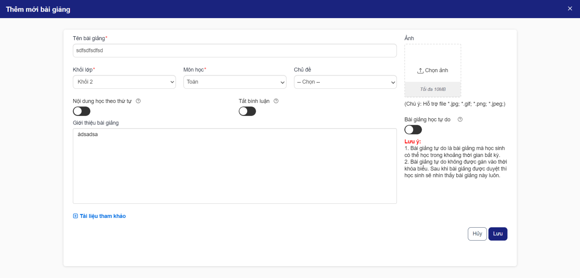Image resolution: width=580 pixels, height=278 pixels.
Task: Click the upload arrow icon for Chọn ảnh
Action: click(420, 71)
